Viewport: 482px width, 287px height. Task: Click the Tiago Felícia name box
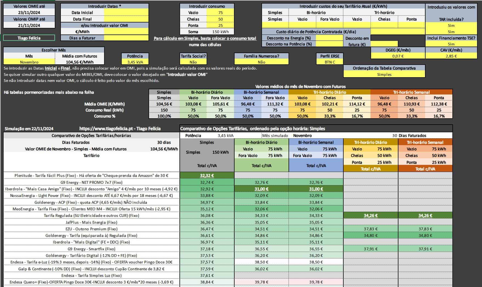[x=29, y=38]
